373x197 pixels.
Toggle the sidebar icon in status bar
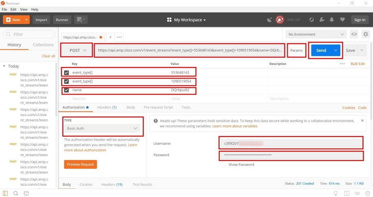[5, 193]
